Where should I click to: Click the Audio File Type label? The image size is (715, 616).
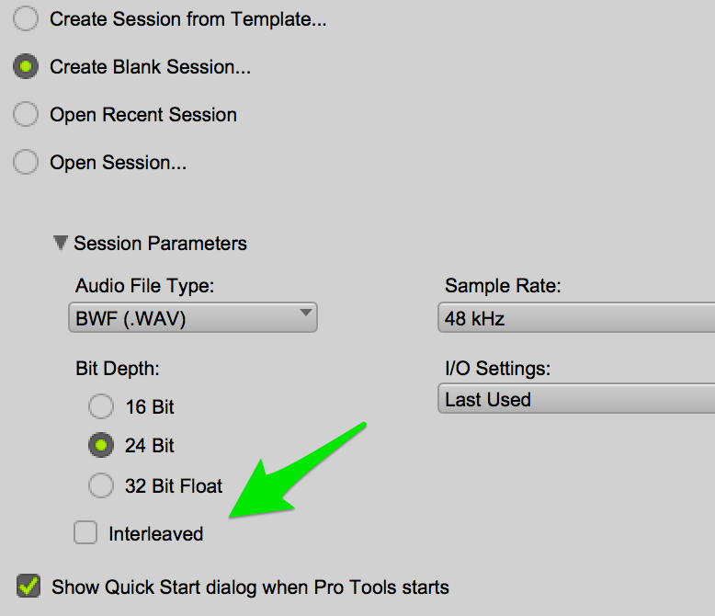144,286
